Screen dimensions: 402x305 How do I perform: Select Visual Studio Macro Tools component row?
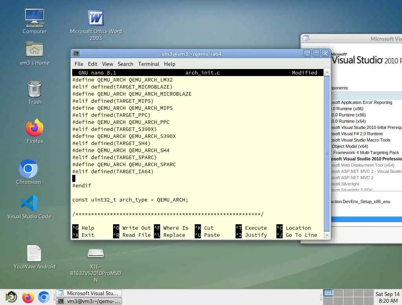361,140
